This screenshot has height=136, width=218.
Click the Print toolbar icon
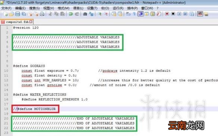coord(42,14)
